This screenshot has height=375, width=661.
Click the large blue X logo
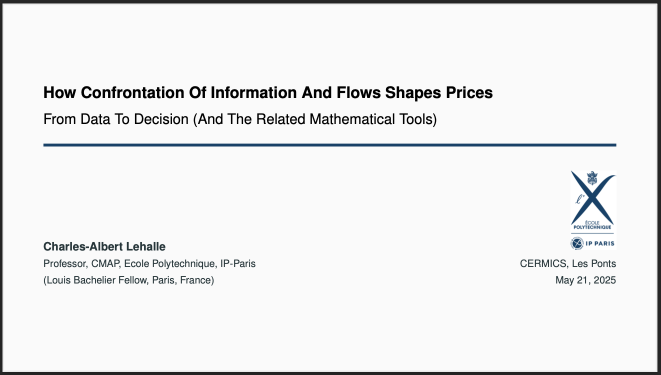[x=593, y=197]
